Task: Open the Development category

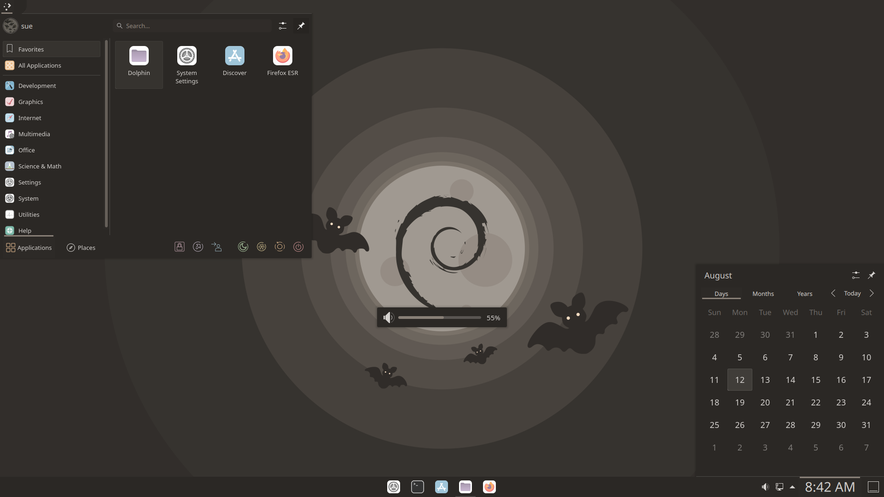Action: (52, 86)
